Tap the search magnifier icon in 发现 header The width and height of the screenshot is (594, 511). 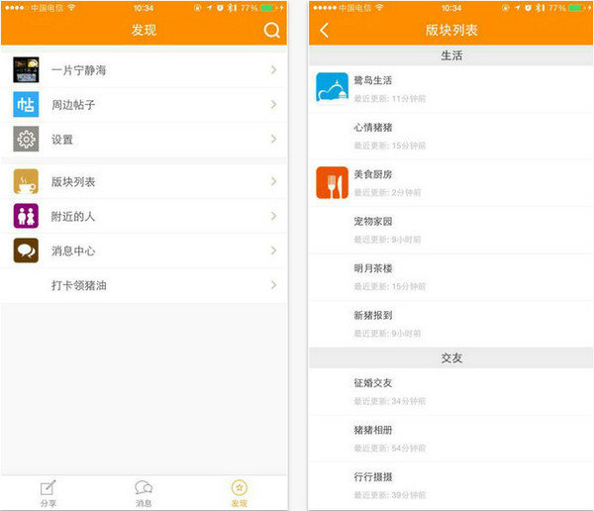pos(271,31)
